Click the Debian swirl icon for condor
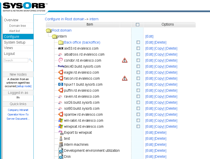The image size is (210, 159). (x=61, y=60)
